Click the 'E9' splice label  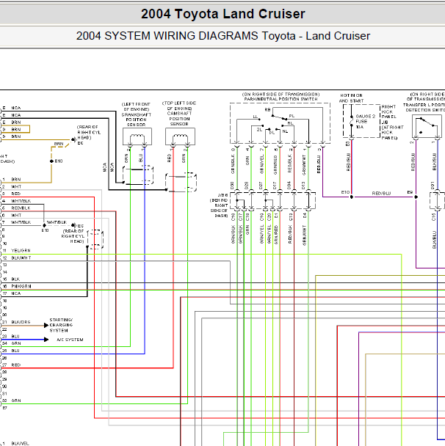pos(410,192)
